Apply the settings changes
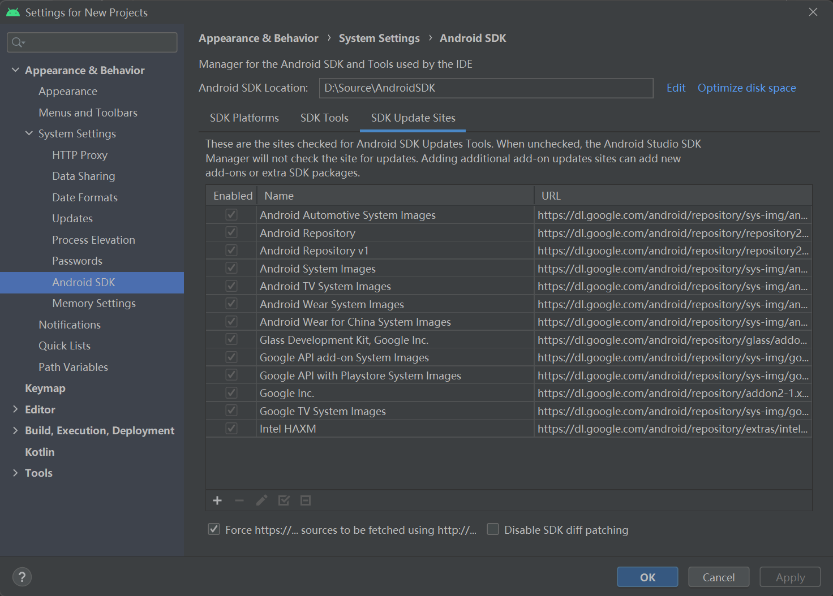 [789, 577]
